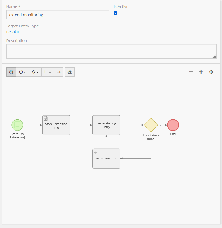The height and width of the screenshot is (228, 222).
Task: Select the arrow connector tool
Action: [x=59, y=72]
